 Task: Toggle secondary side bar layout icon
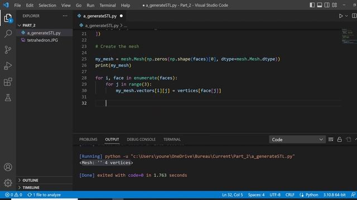(327, 5)
